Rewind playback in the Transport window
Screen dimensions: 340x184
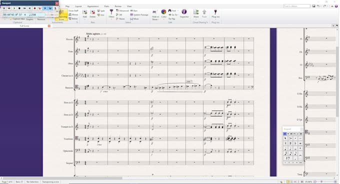tap(9, 8)
